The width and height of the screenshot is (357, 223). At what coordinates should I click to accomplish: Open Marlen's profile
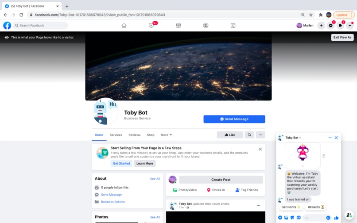[305, 26]
